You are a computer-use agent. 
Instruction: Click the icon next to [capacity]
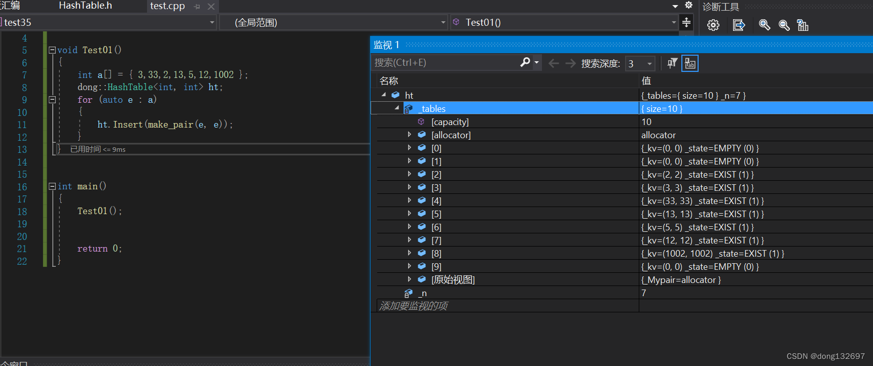pyautogui.click(x=421, y=121)
